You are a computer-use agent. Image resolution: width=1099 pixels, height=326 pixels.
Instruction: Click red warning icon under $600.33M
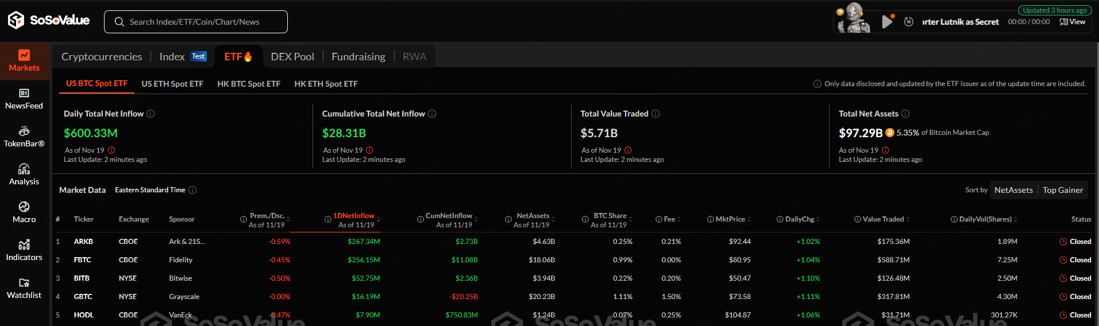pos(111,150)
